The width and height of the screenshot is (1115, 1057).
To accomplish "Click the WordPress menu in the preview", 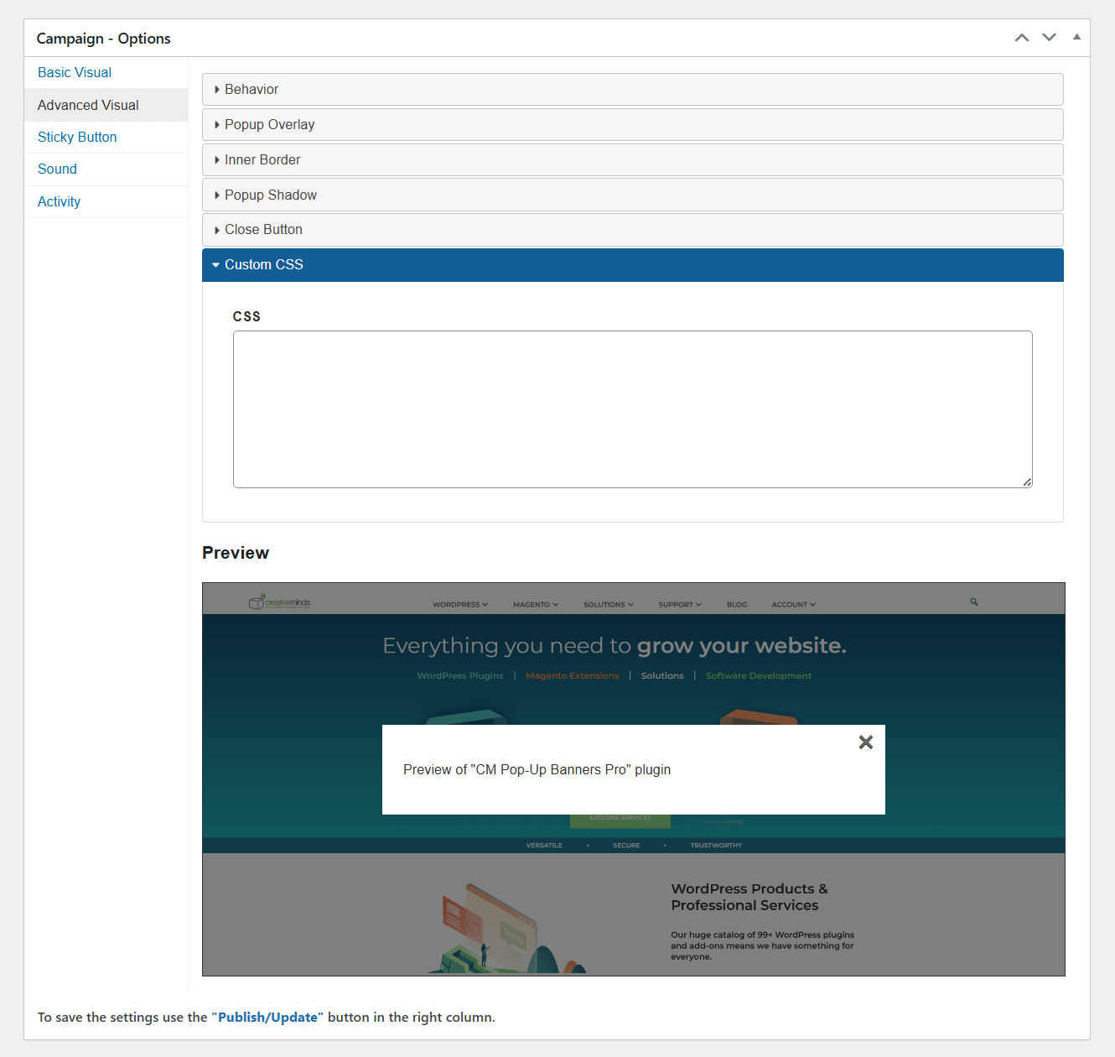I will coord(459,605).
